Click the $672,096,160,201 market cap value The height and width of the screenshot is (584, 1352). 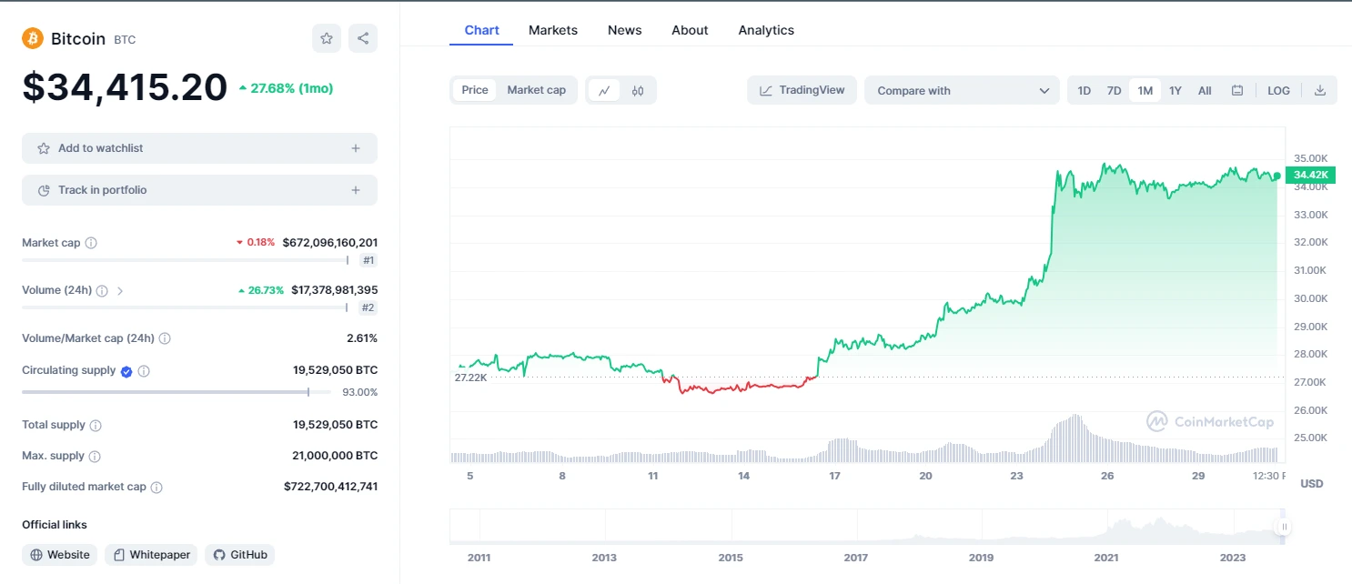click(330, 243)
